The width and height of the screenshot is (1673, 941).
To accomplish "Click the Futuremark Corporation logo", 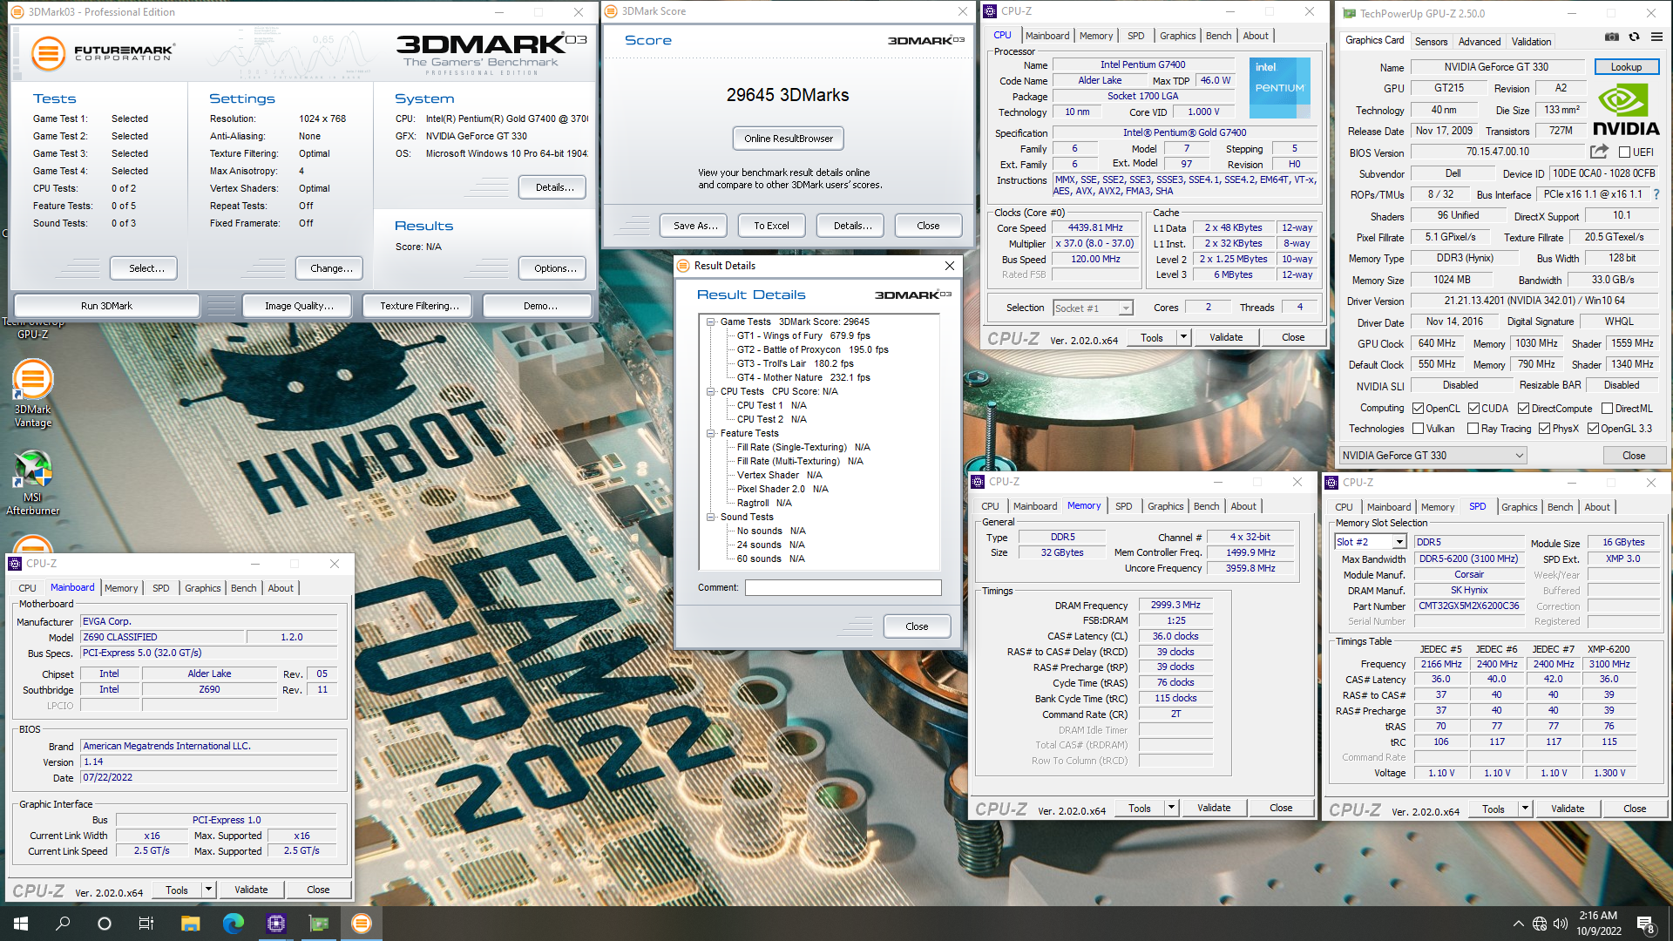I will click(103, 53).
